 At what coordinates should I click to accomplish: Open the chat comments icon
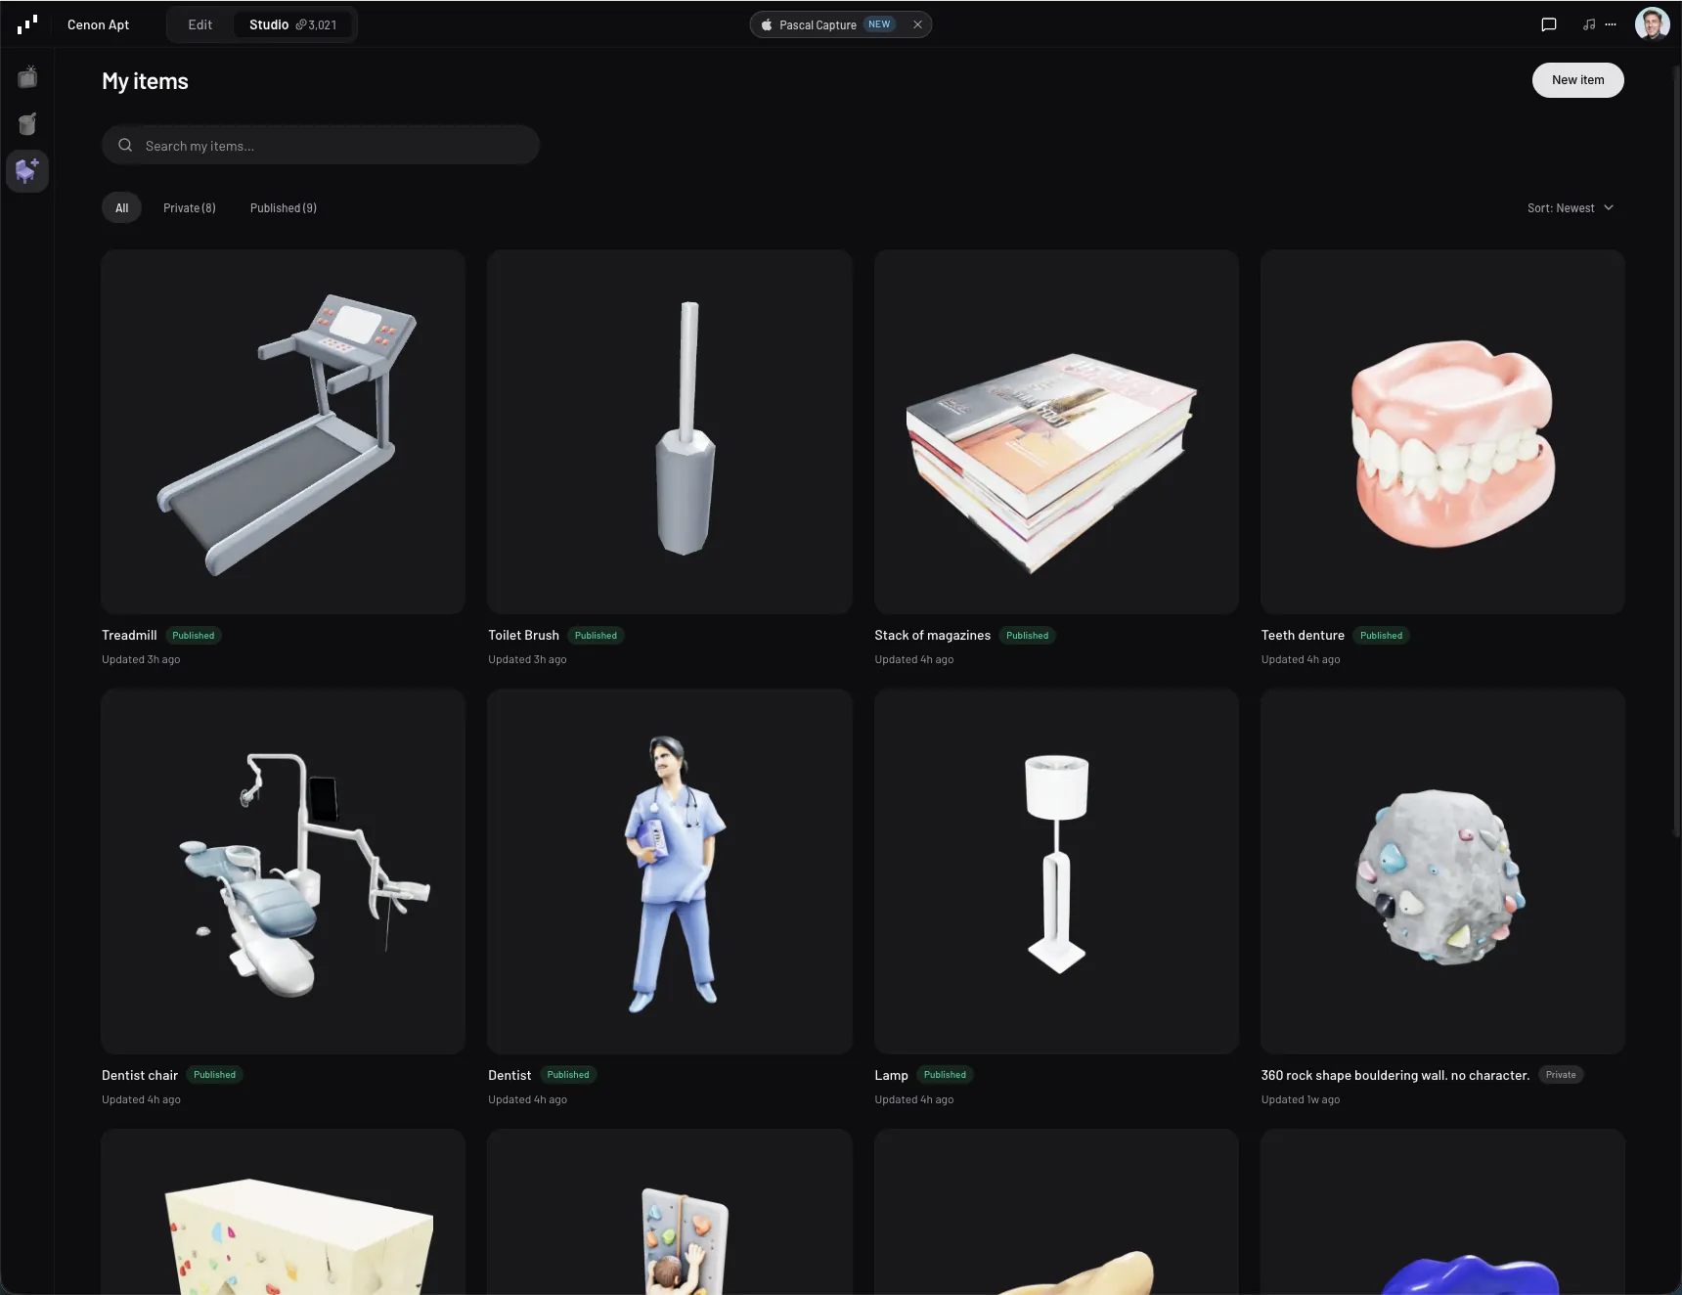point(1549,24)
